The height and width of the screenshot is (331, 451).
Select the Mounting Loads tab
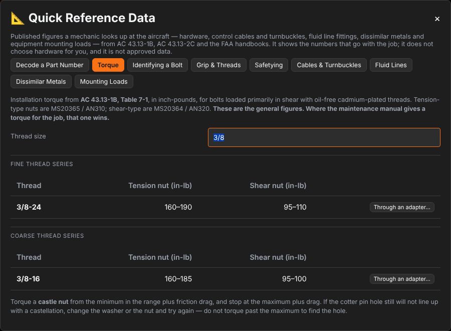(x=104, y=81)
